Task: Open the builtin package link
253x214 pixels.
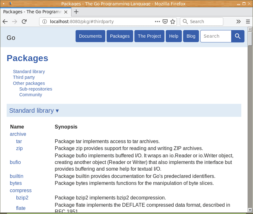Action: [x=16, y=176]
